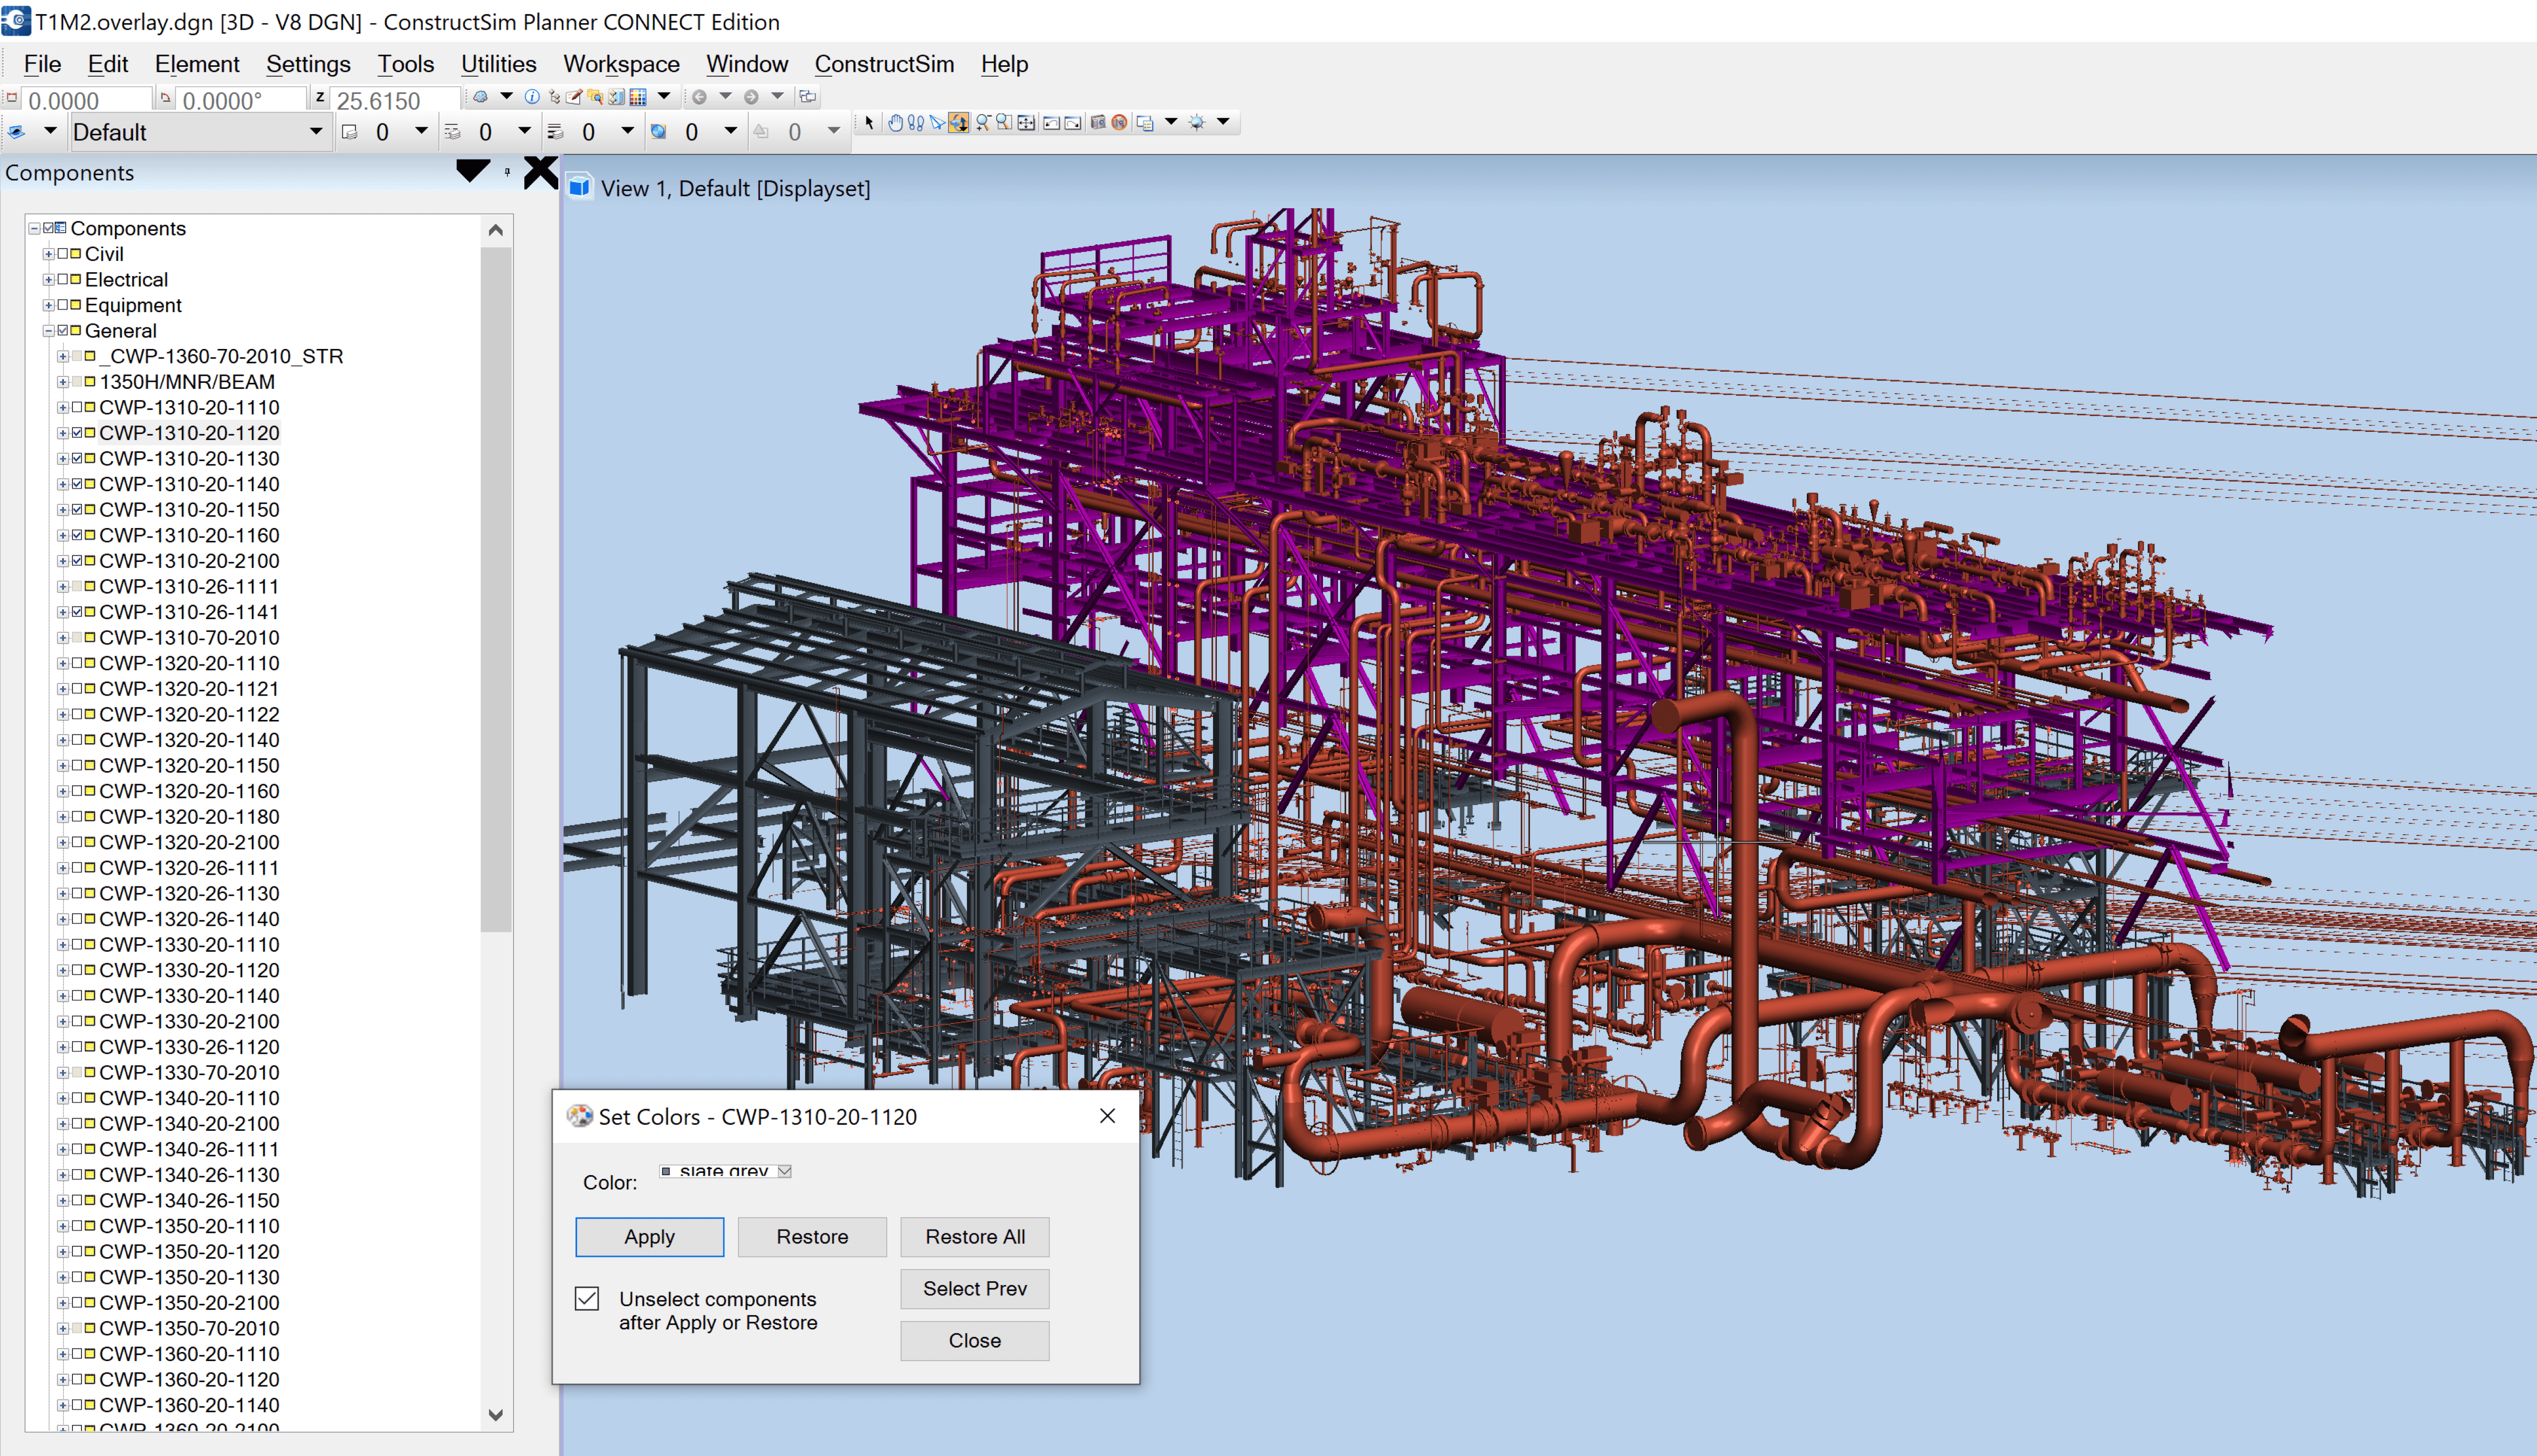
Task: Activate the Fit View tool
Action: click(1026, 122)
